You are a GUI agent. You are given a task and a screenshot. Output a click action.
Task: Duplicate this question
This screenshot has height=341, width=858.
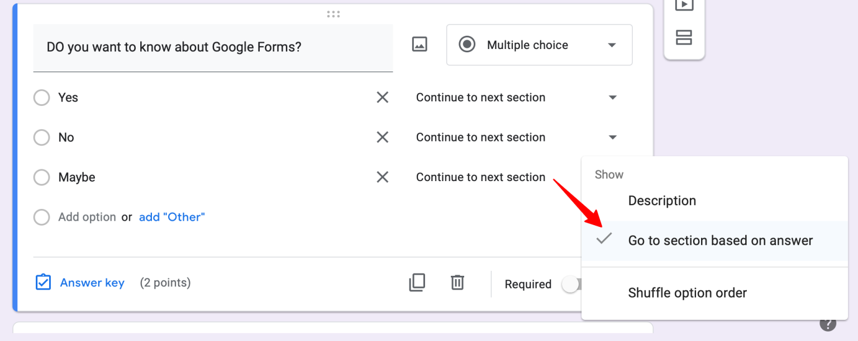(x=417, y=282)
